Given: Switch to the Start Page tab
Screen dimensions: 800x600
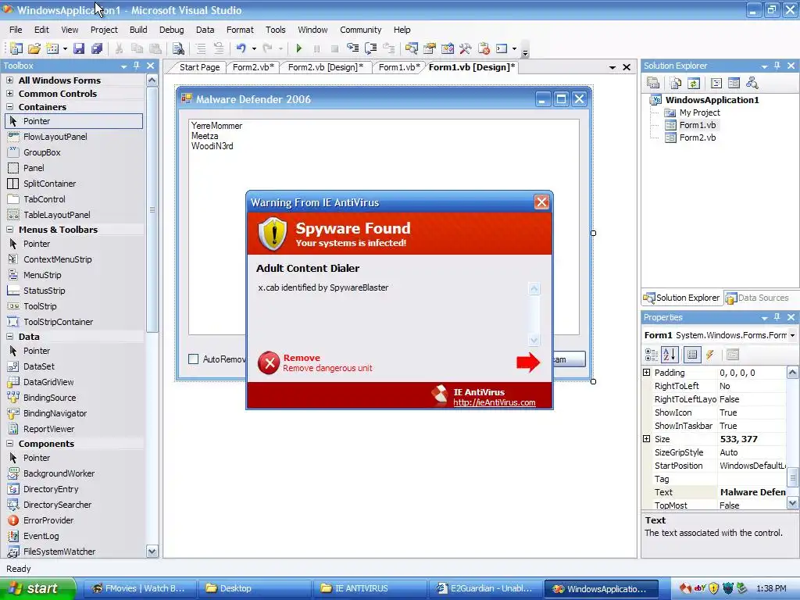Looking at the screenshot, I should tap(199, 67).
